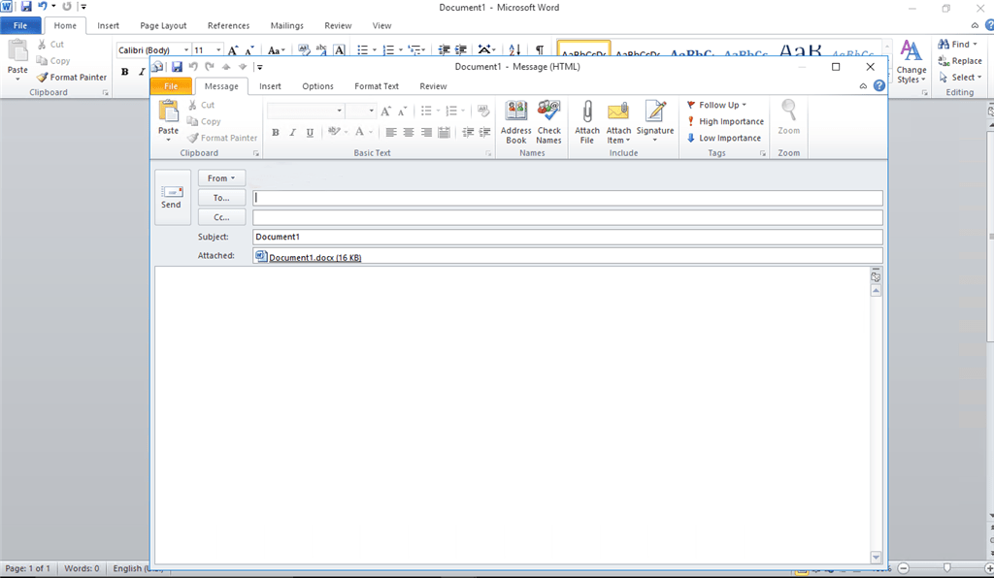Customize message Quick Access Toolbar dropdown
The width and height of the screenshot is (994, 578).
point(259,67)
